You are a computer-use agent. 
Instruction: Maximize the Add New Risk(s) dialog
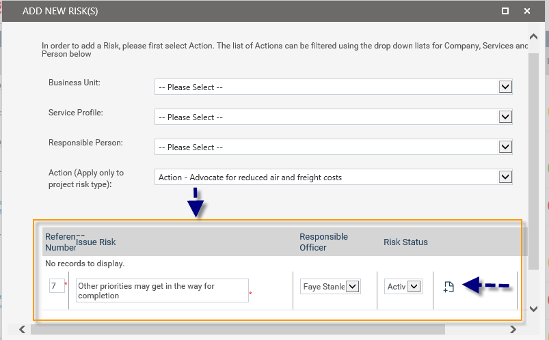tap(505, 11)
